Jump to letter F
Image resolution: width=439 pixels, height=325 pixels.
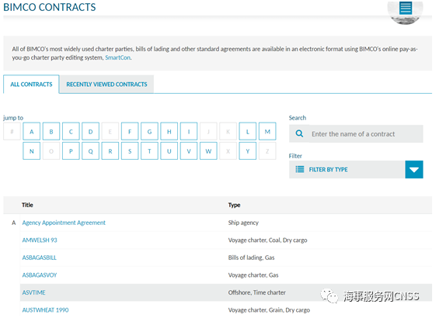pyautogui.click(x=130, y=131)
